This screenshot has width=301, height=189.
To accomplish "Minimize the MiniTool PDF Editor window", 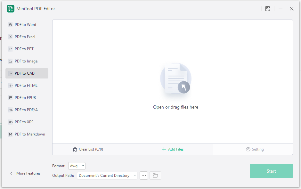I will point(281,9).
